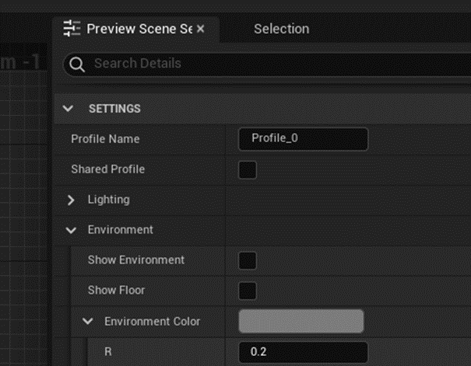The height and width of the screenshot is (366, 471).
Task: Toggle the Show Floor checkbox
Action: point(248,291)
